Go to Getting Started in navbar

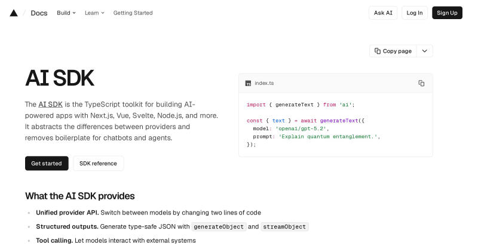(133, 13)
